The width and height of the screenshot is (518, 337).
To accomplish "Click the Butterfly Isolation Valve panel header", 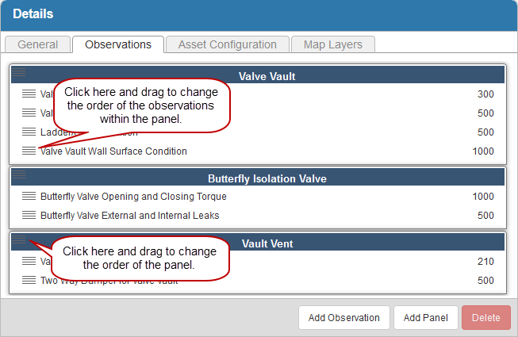I will 267,178.
